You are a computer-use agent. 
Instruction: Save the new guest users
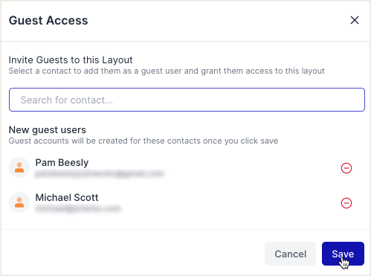pos(343,254)
